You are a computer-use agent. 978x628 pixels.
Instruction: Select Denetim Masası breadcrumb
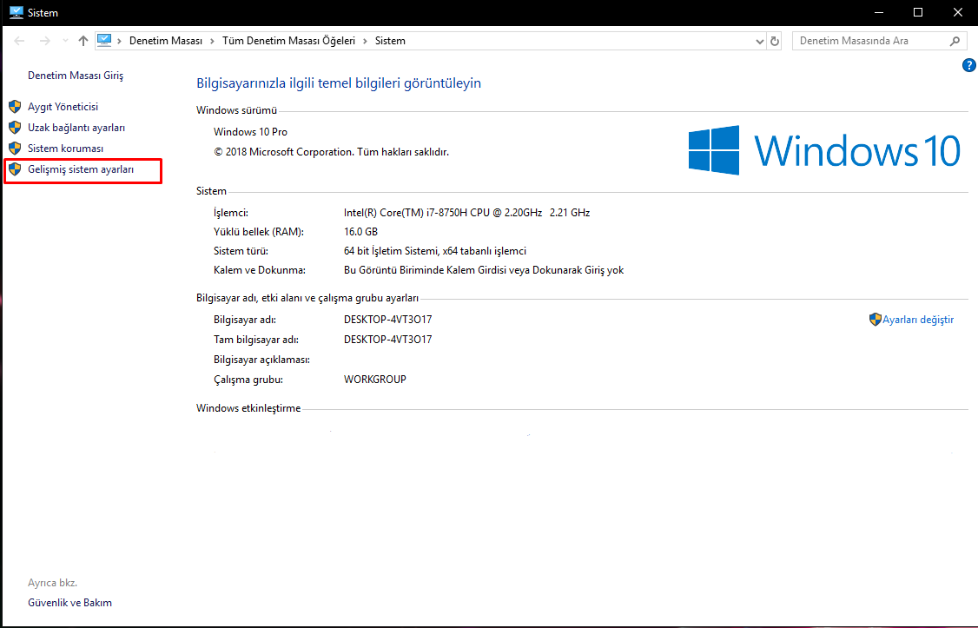click(166, 41)
